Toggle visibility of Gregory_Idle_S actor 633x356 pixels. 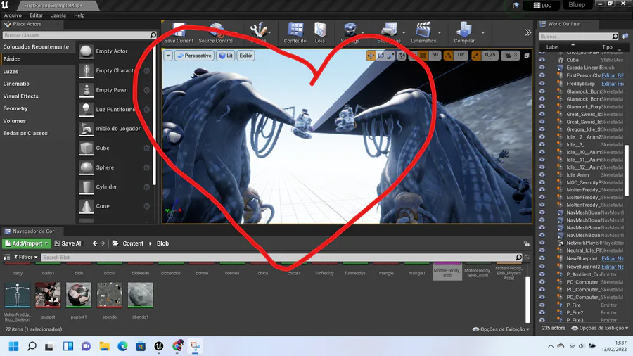click(542, 129)
